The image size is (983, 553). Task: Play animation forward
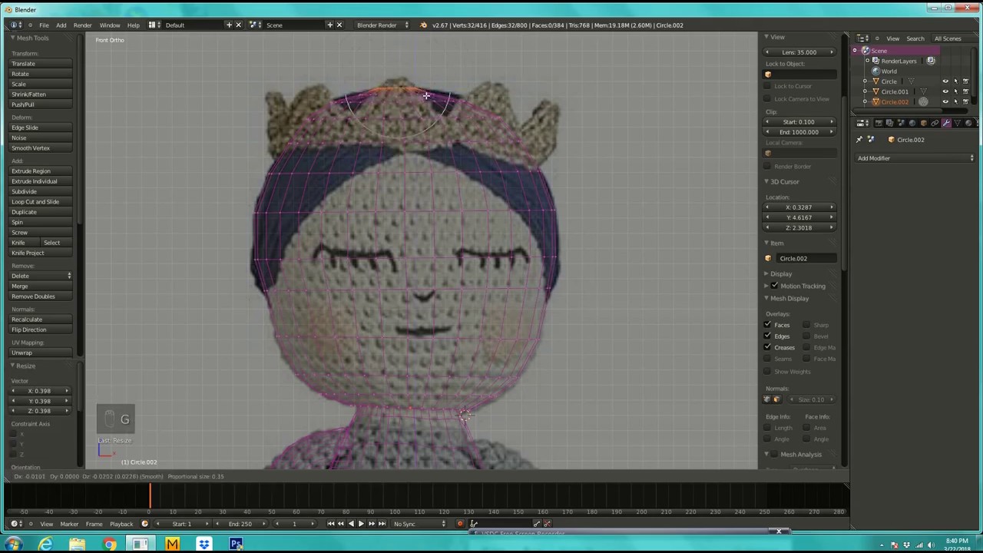click(x=361, y=524)
